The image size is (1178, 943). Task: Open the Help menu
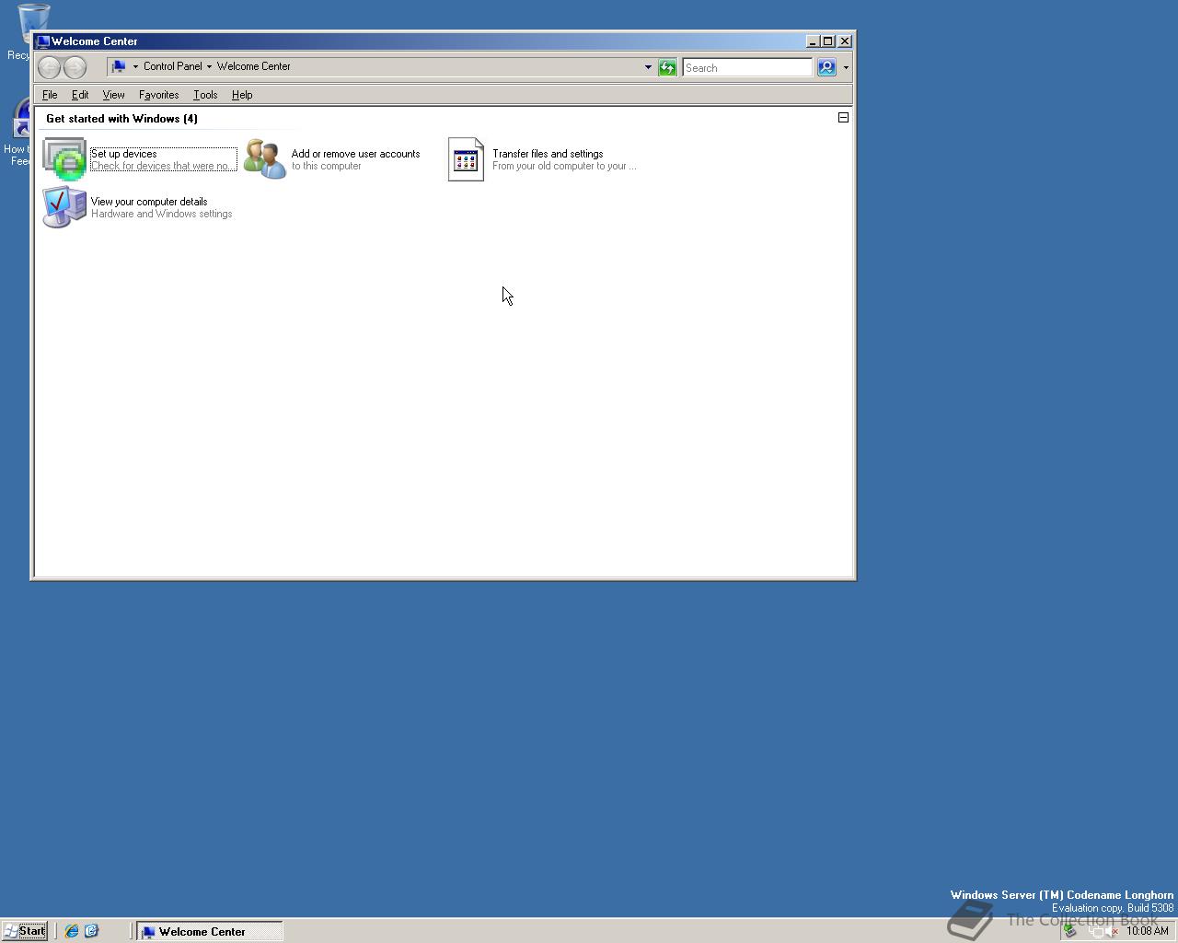tap(242, 95)
